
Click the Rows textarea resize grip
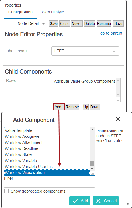pos(119,100)
